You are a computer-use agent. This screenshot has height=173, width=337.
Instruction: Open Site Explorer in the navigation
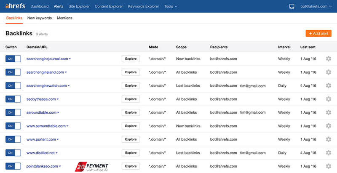[x=79, y=6]
